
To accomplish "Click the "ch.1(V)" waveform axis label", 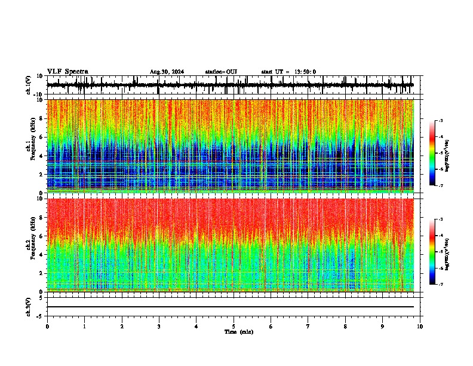I will [x=29, y=85].
